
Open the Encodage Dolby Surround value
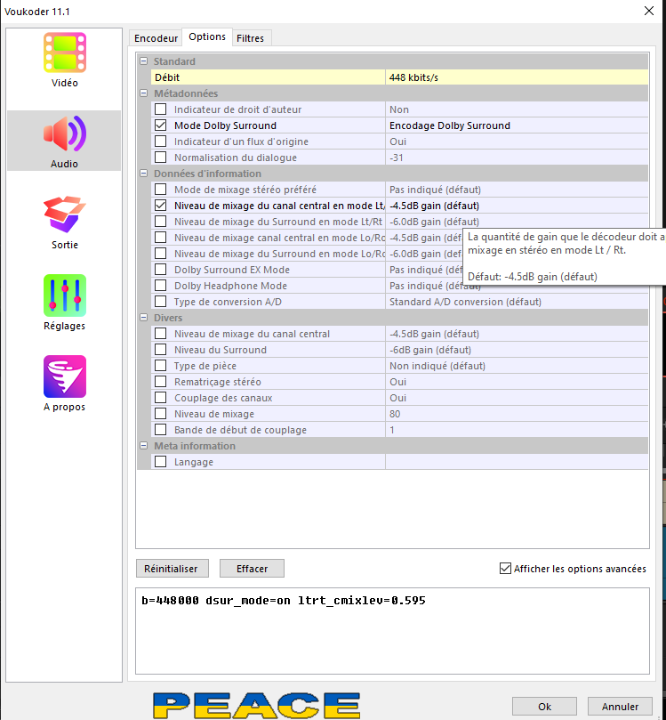[517, 125]
